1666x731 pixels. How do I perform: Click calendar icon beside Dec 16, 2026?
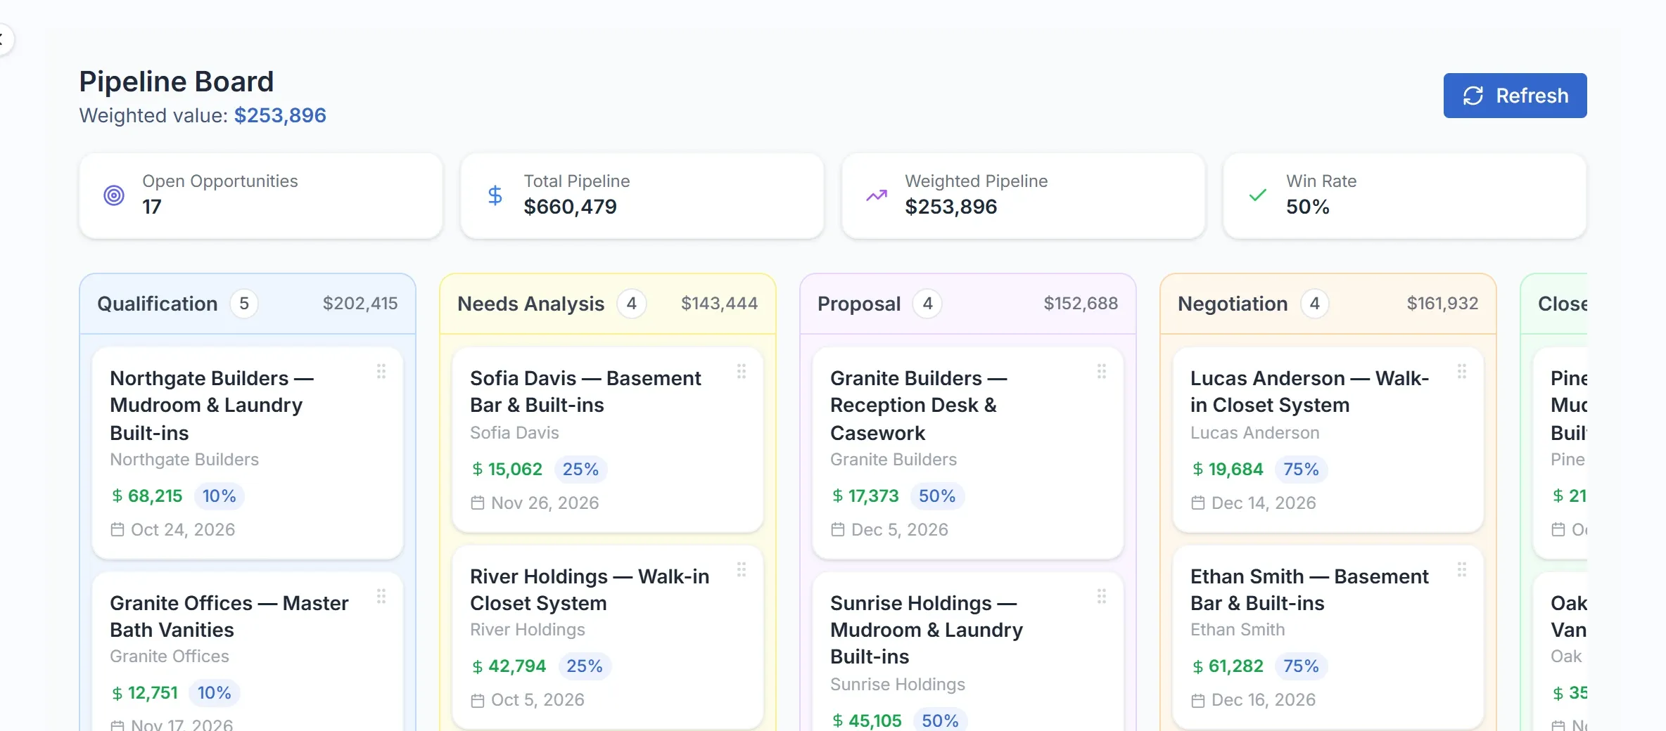(1198, 700)
